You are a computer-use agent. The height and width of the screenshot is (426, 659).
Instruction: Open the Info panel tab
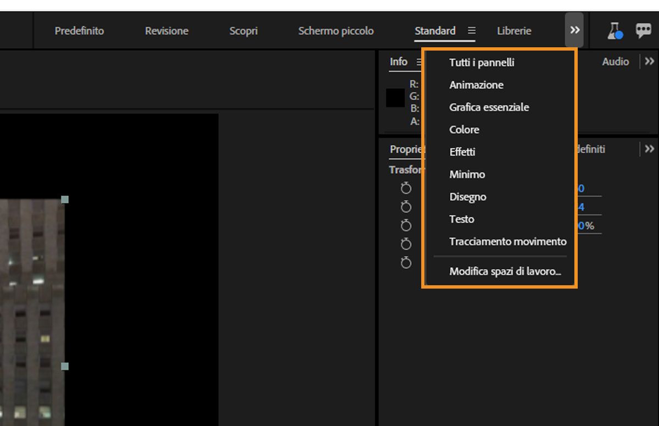(x=399, y=62)
